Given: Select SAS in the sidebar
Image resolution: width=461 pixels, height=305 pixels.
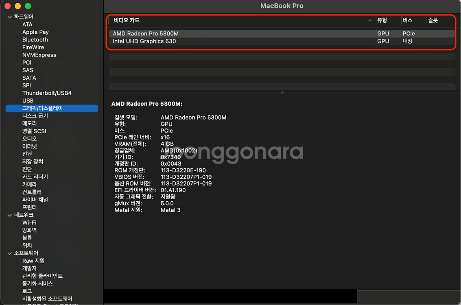Looking at the screenshot, I should coord(28,70).
